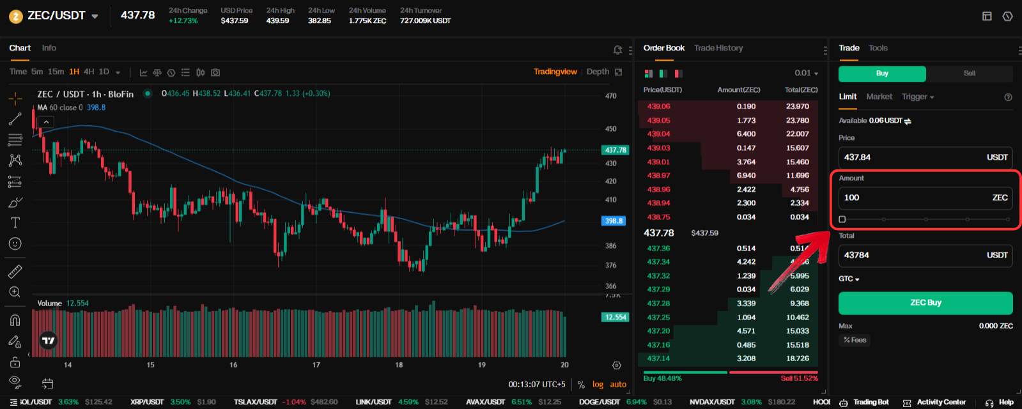Select the crosshair cursor tool
1022x409 pixels.
pyautogui.click(x=15, y=98)
